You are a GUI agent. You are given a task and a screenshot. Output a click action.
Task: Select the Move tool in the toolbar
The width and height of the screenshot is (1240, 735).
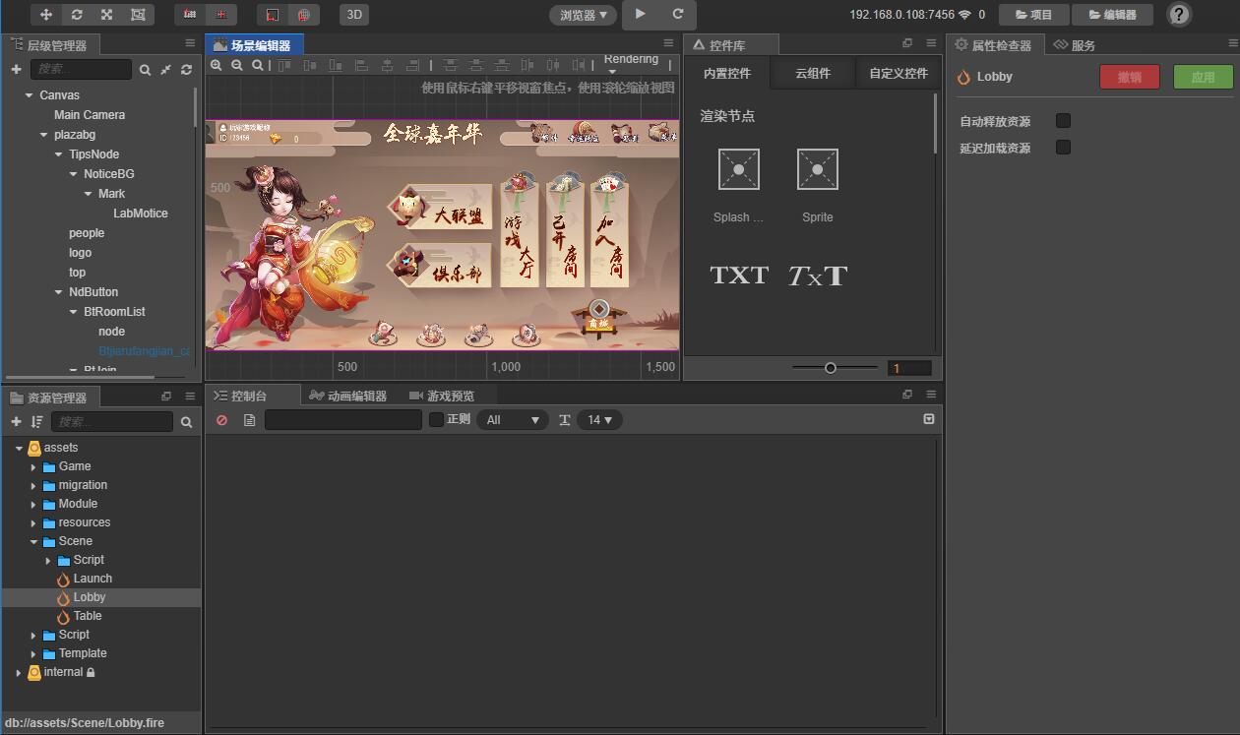pyautogui.click(x=46, y=15)
